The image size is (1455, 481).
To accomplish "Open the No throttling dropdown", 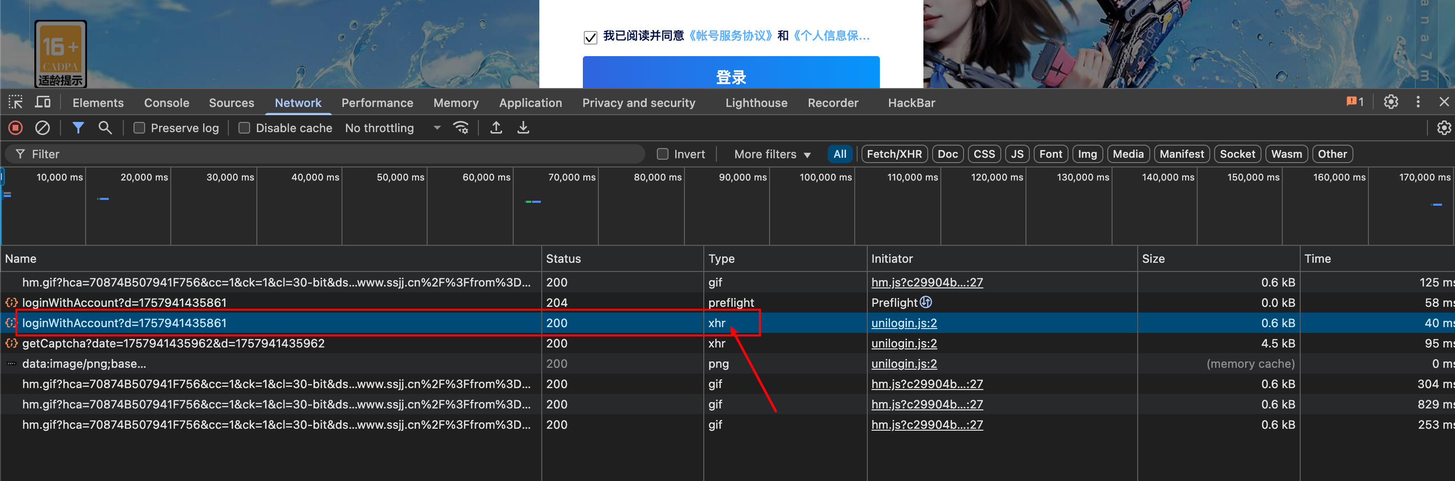I will (393, 128).
